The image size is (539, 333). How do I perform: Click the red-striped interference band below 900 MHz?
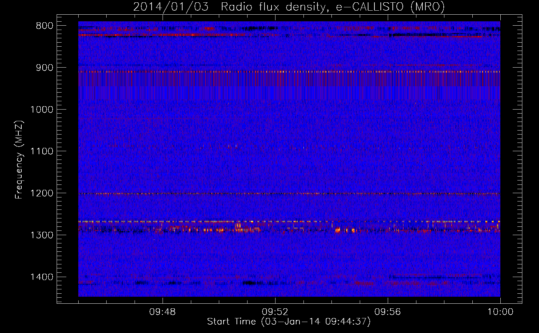pyautogui.click(x=289, y=79)
